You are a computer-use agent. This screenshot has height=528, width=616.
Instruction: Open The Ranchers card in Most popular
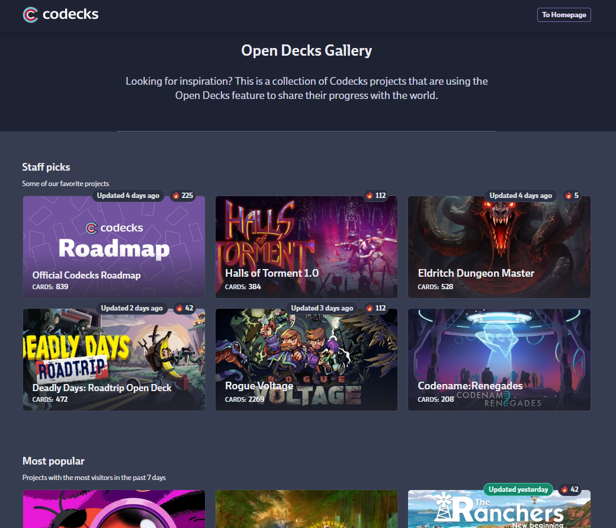499,508
